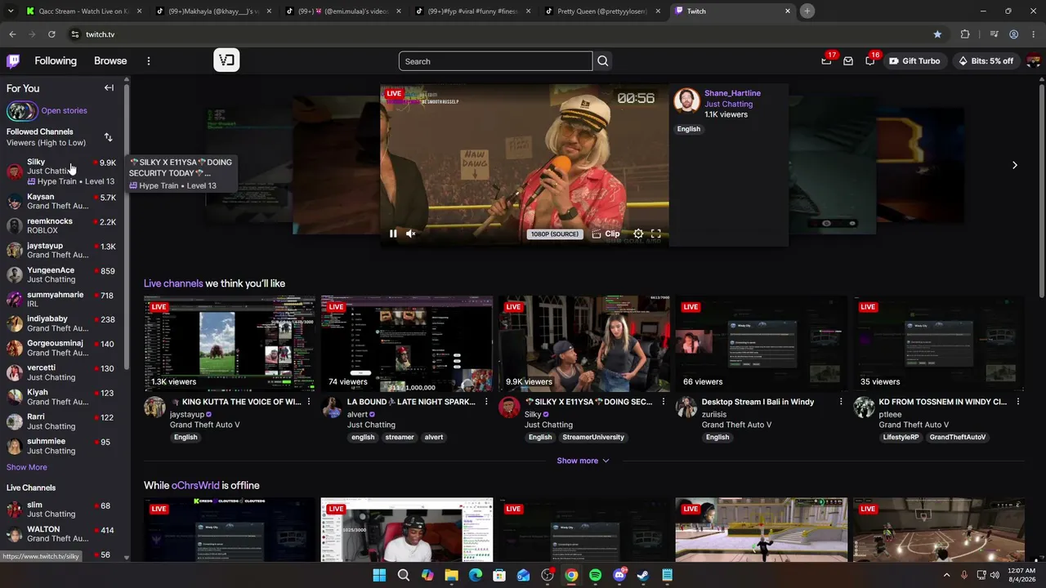This screenshot has height=588, width=1046.
Task: Collapse the For You sidebar
Action: [109, 88]
